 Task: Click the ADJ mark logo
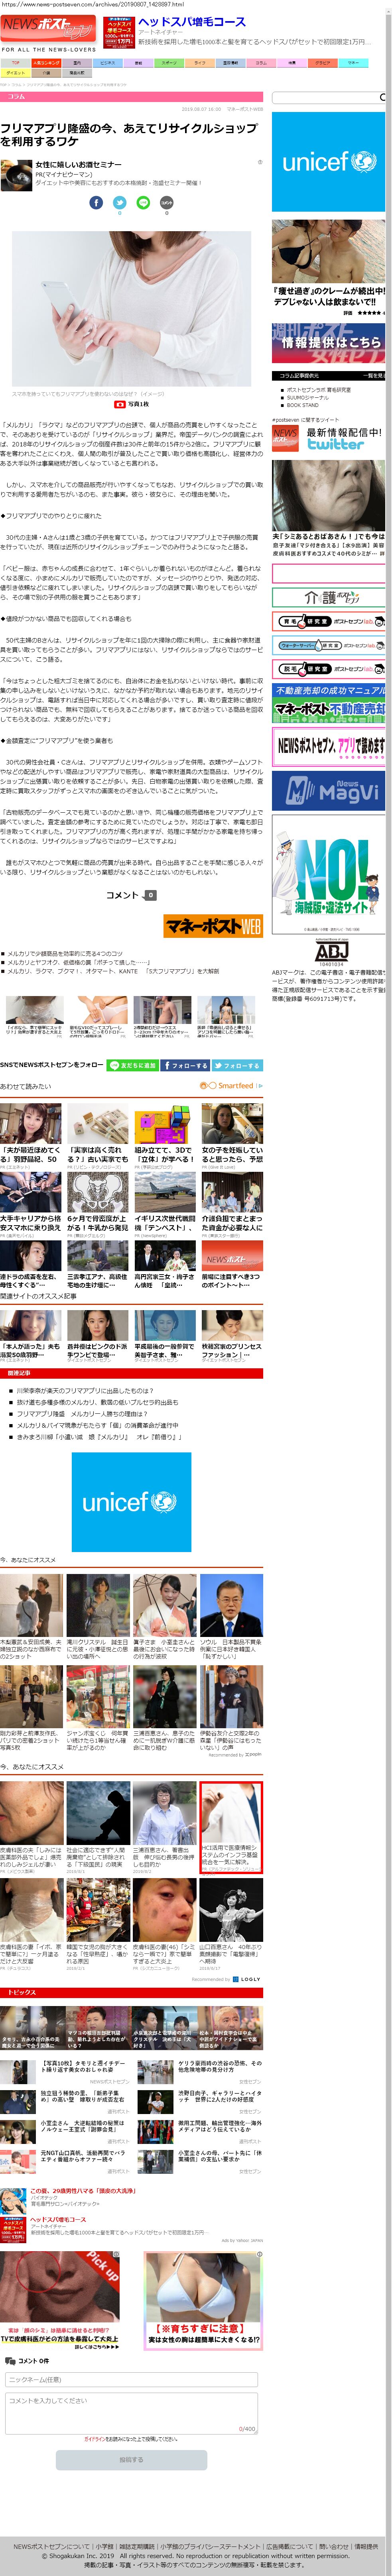330,949
